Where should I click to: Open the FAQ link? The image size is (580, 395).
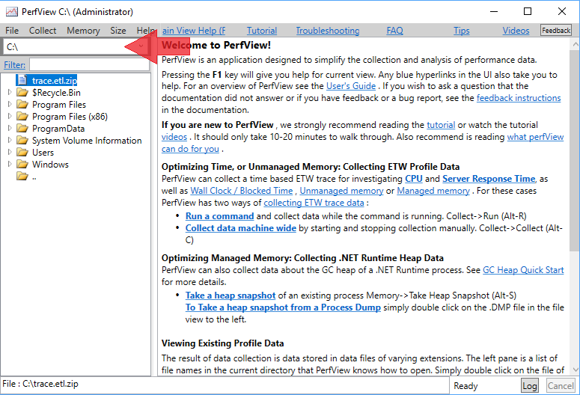[x=394, y=31]
